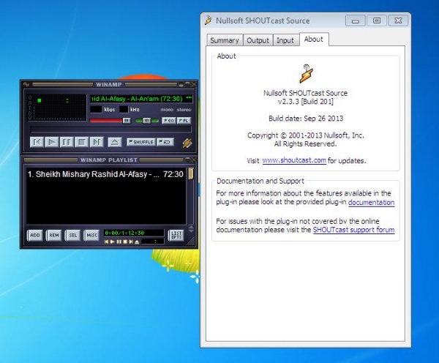Click the Winamp balance slider handle
Viewport: 439px width, 363px height.
tap(147, 121)
